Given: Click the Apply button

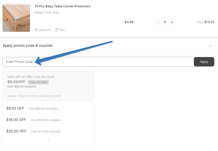Looking at the screenshot, I should [x=204, y=62].
